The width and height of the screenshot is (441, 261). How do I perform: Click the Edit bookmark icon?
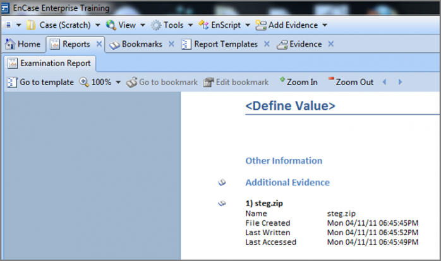[x=208, y=82]
